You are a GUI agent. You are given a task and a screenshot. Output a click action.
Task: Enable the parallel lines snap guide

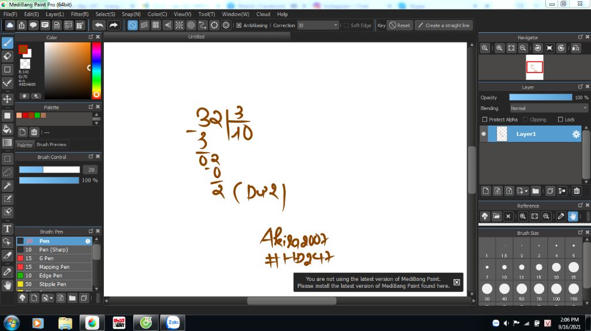click(144, 25)
